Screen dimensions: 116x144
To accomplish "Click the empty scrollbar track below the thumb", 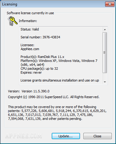I will pyautogui.click(x=105, y=76).
